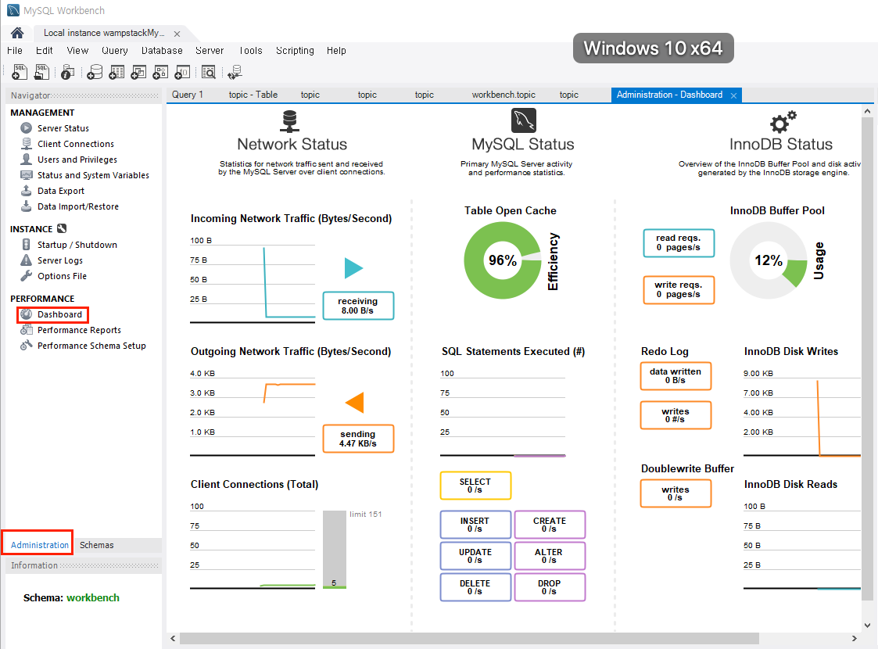Open Startup / Shutdown
Screen dimensions: 878x649
click(x=77, y=245)
